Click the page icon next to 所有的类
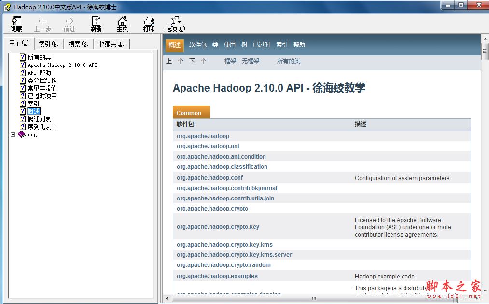489x304 pixels. pos(23,57)
